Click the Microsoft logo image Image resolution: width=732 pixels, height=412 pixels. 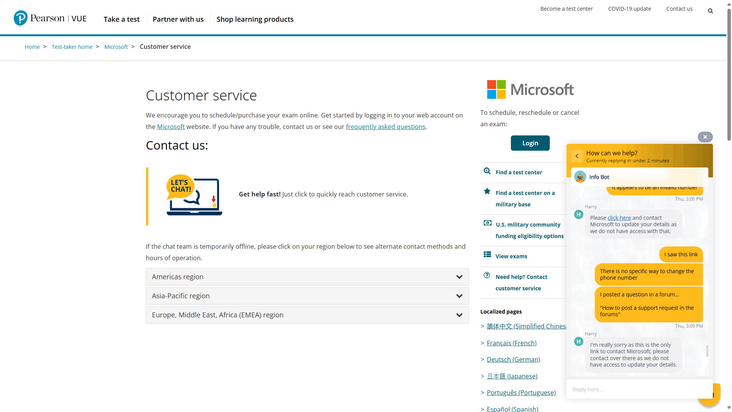(x=530, y=90)
